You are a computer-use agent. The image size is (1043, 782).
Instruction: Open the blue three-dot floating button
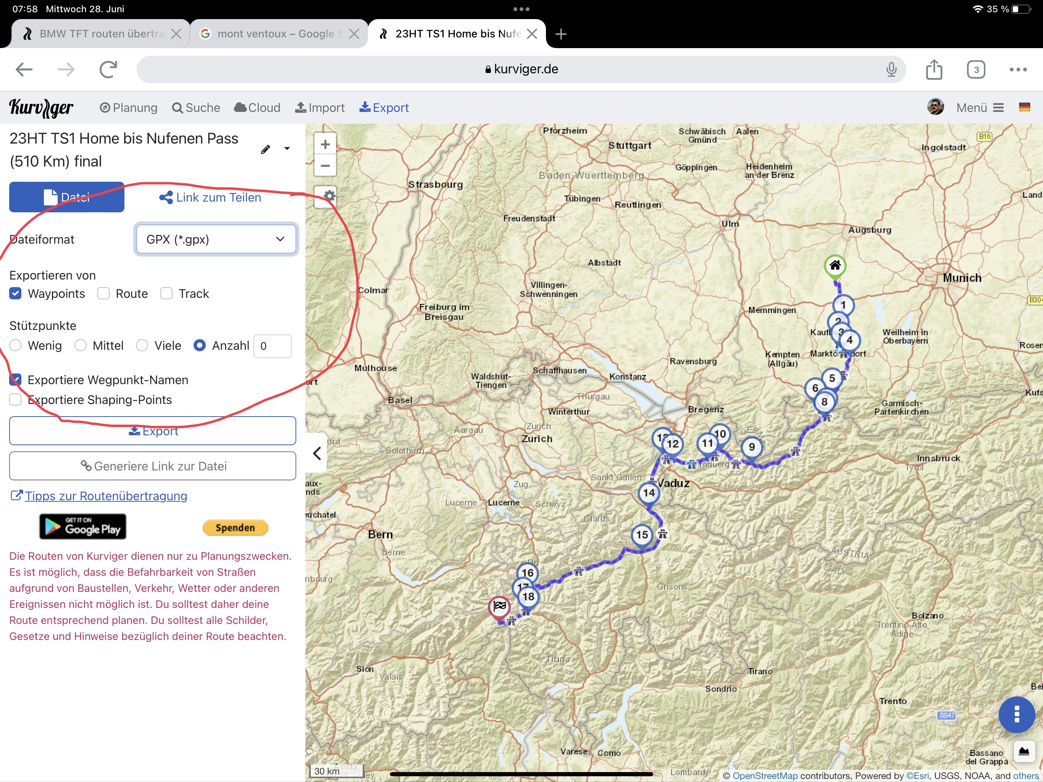point(1016,714)
